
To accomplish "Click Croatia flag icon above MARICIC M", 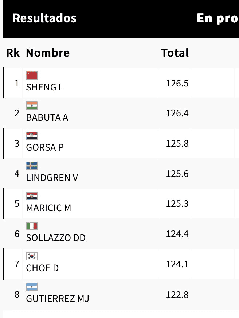I will point(32,196).
